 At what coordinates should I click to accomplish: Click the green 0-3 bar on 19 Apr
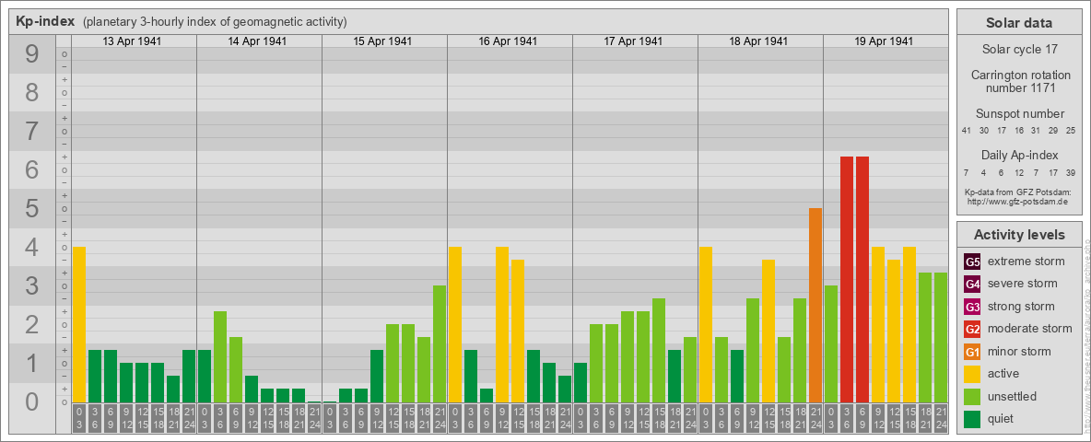point(831,344)
